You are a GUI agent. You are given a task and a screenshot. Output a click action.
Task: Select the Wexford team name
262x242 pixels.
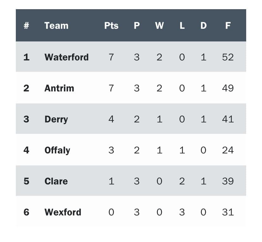point(63,212)
